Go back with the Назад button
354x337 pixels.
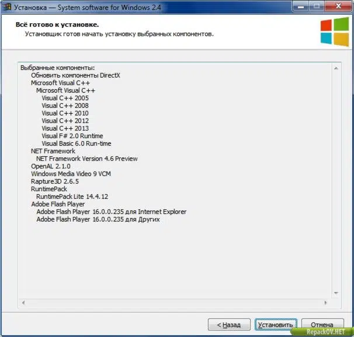pyautogui.click(x=229, y=325)
